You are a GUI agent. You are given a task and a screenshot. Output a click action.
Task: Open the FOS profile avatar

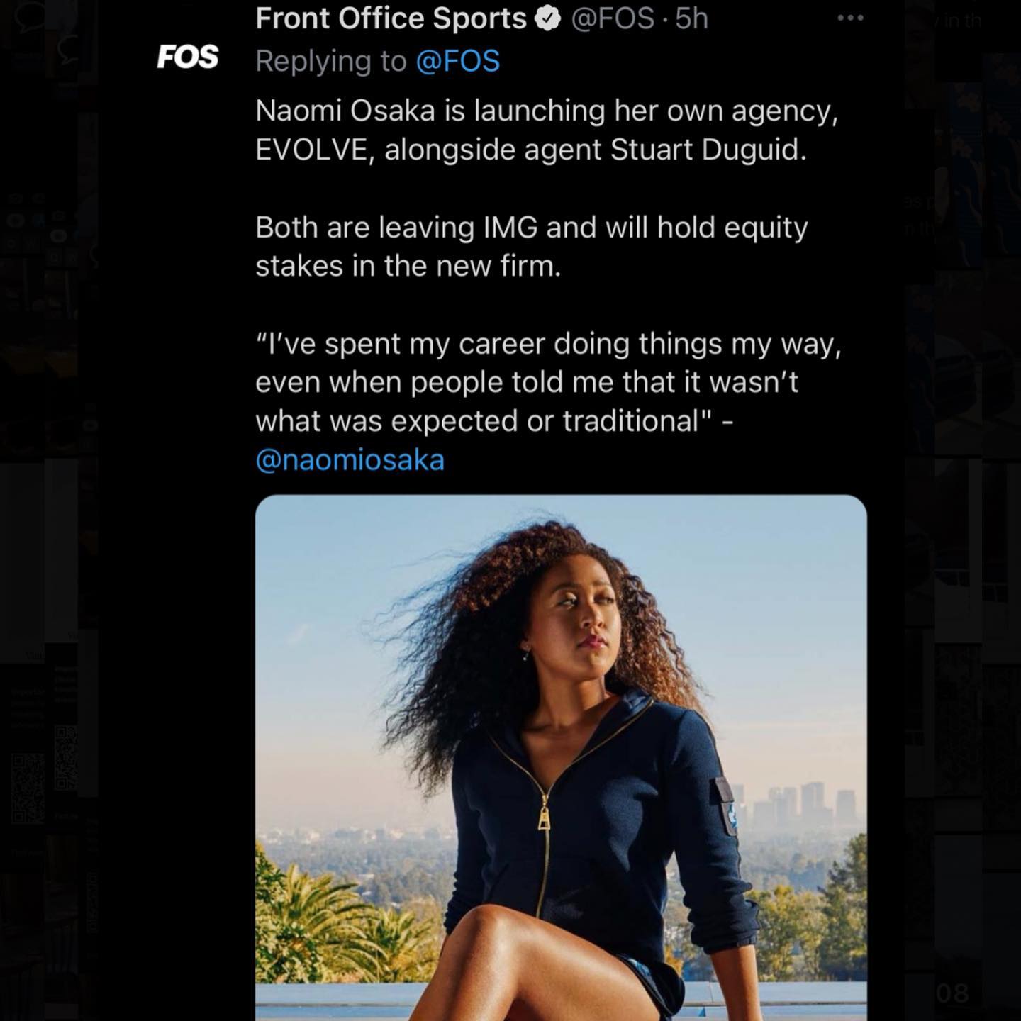click(187, 57)
